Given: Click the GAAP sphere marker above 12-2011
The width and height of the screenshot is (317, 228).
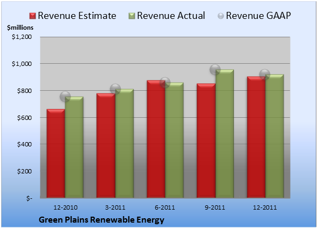Looking at the screenshot, I should [x=265, y=75].
